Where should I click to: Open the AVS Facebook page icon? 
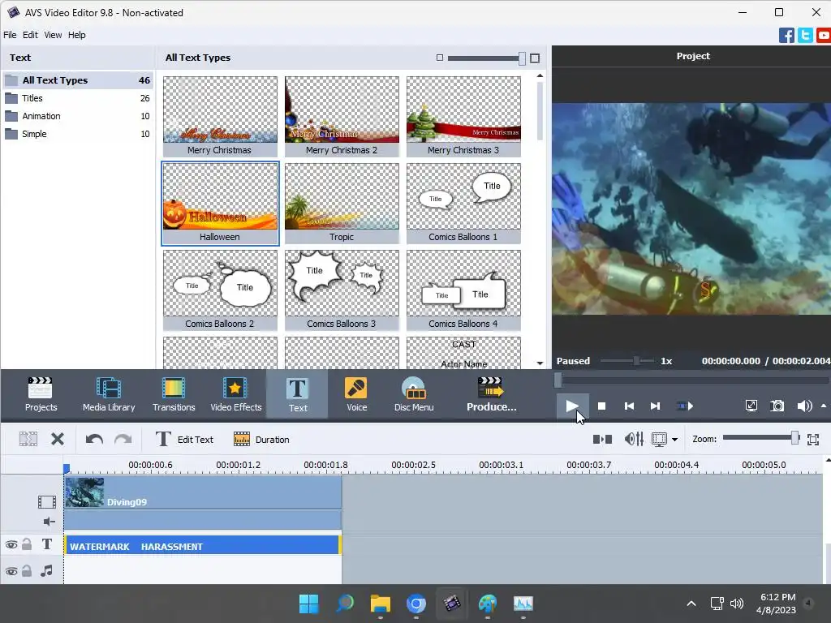tap(786, 36)
